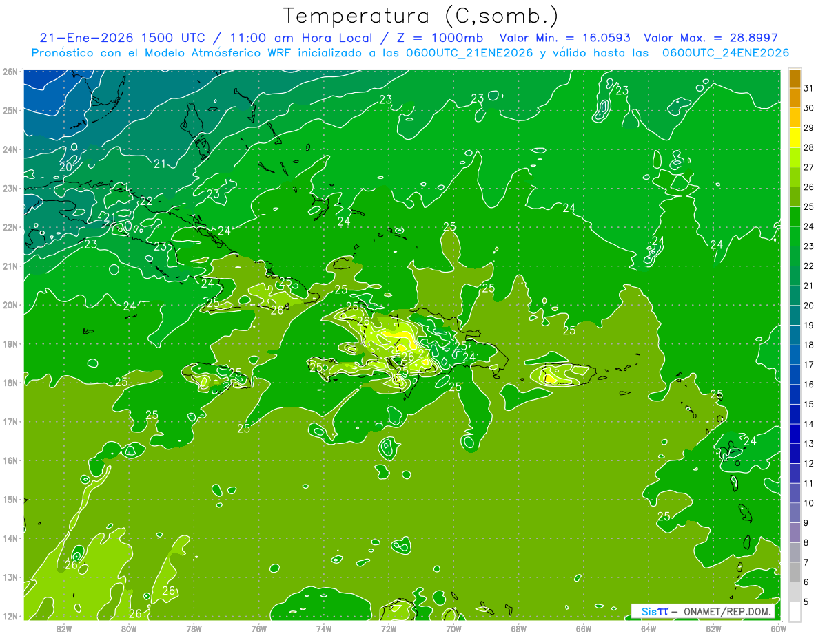The height and width of the screenshot is (638, 827).
Task: Click the 21N latitude axis label
Action: pyautogui.click(x=10, y=266)
